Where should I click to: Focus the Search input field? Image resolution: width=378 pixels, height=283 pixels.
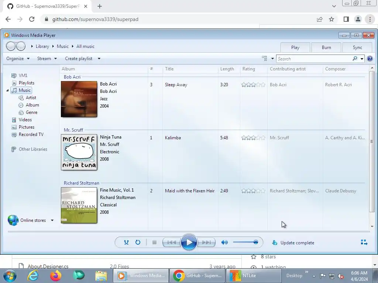[x=314, y=59]
